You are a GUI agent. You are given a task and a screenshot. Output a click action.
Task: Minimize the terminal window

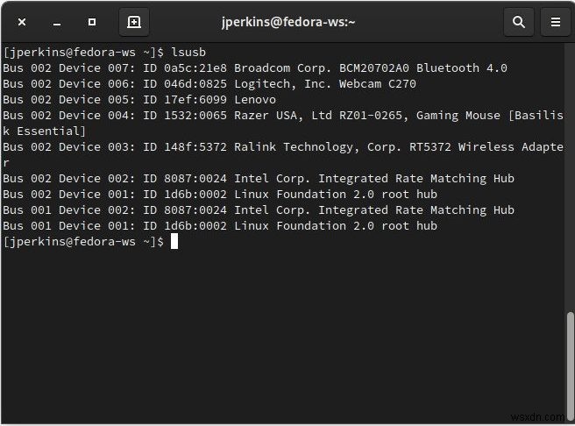coord(57,23)
